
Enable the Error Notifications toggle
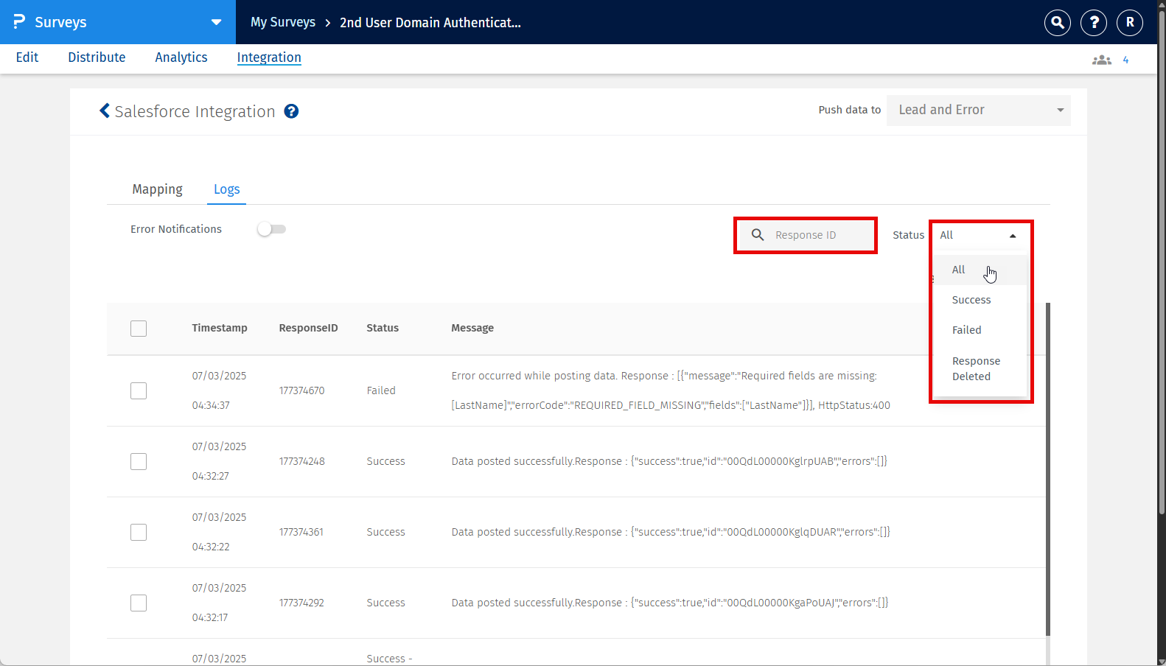coord(271,229)
